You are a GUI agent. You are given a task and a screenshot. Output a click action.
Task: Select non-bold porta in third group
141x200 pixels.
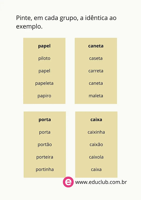point(45,132)
